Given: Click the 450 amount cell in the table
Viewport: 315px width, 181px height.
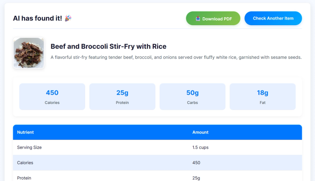Looking at the screenshot, I should pos(196,163).
